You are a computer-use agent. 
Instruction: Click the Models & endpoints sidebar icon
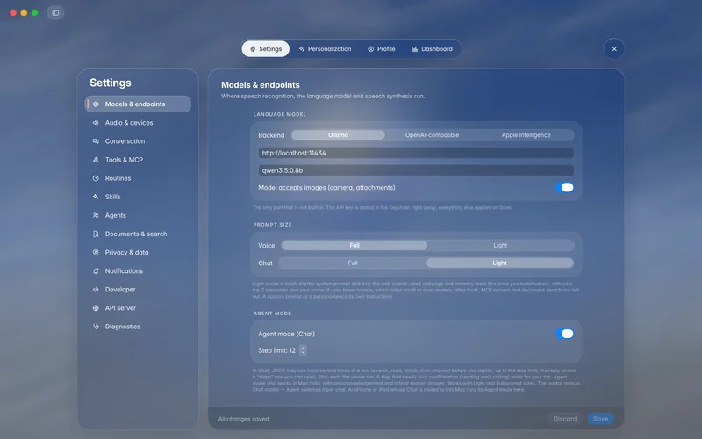[96, 104]
